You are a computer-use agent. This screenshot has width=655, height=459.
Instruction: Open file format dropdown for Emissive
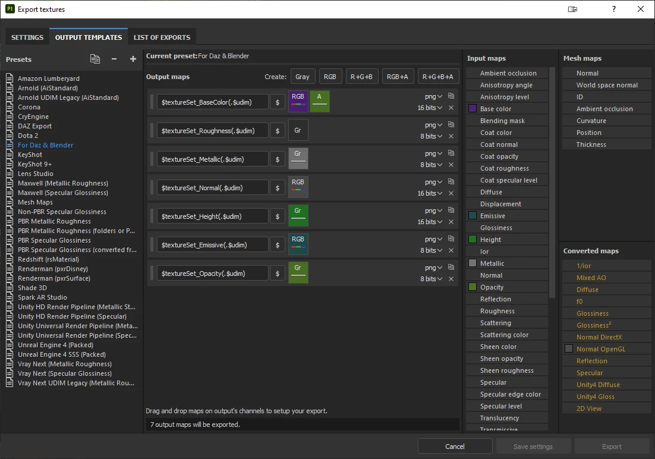pyautogui.click(x=434, y=239)
